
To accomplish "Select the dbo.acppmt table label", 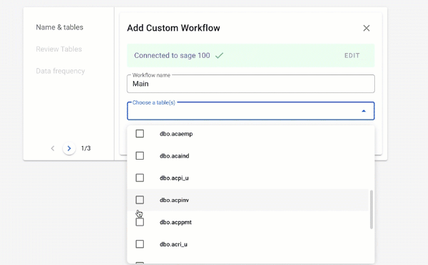I will point(175,222).
